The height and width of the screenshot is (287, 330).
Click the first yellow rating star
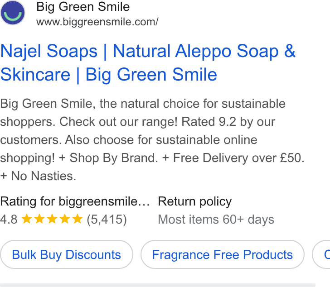(x=27, y=219)
